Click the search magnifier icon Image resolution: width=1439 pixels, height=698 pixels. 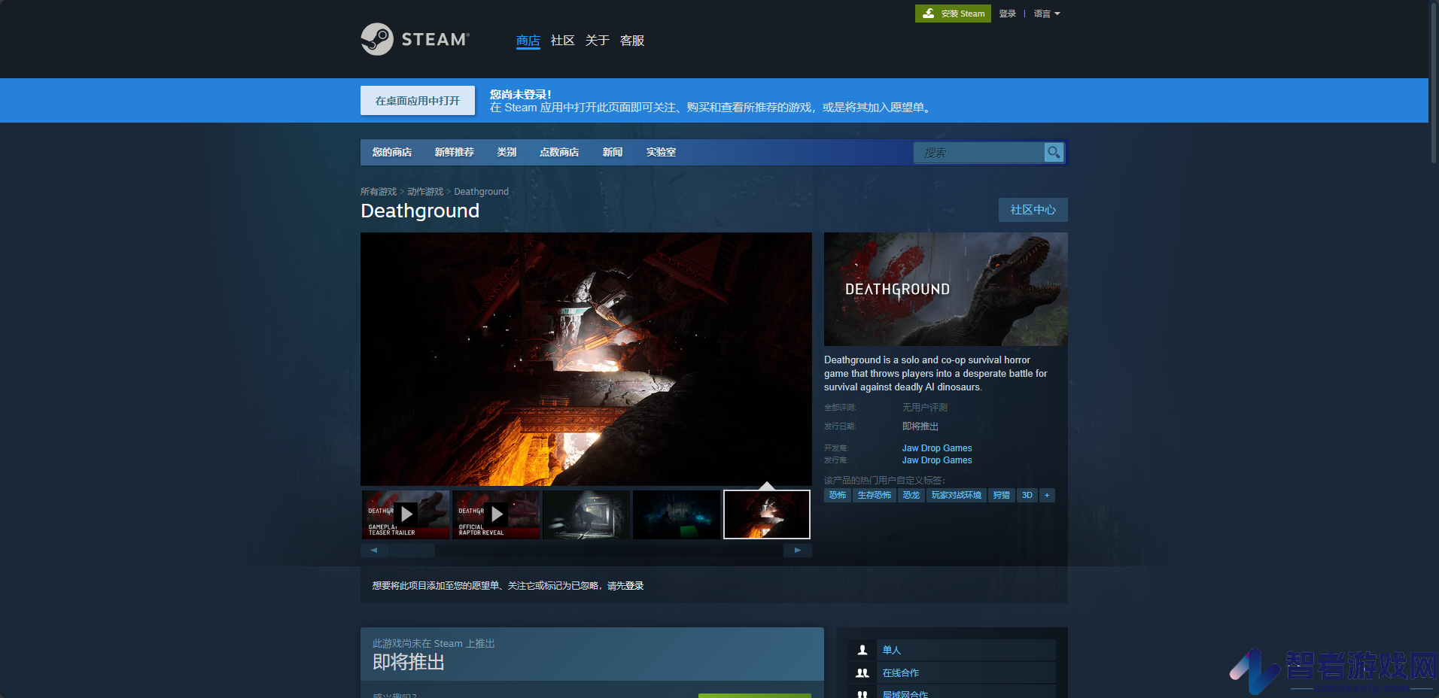(1054, 153)
